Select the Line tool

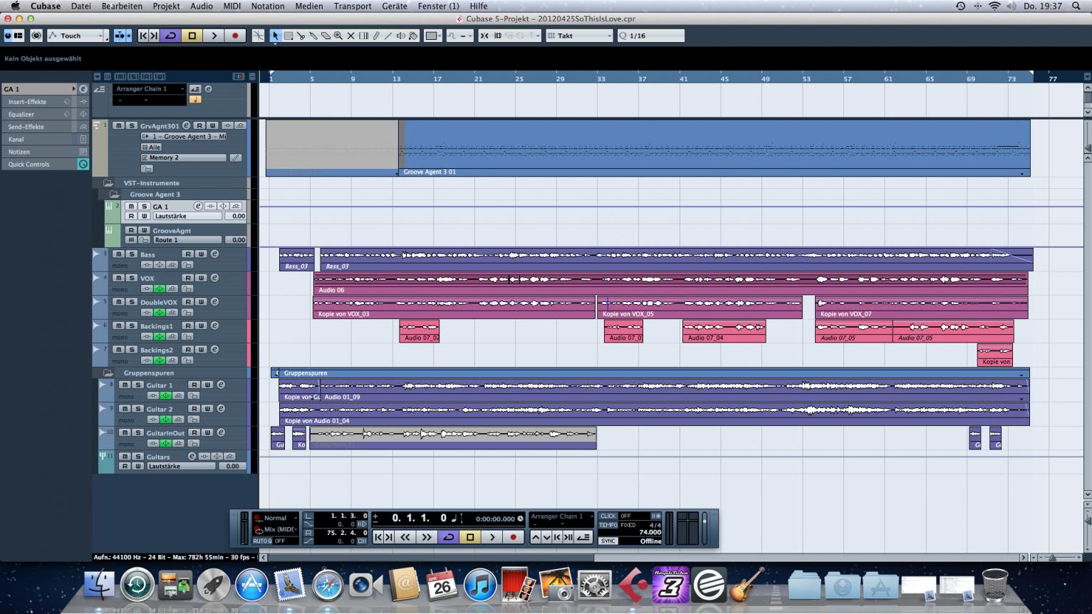(x=388, y=36)
